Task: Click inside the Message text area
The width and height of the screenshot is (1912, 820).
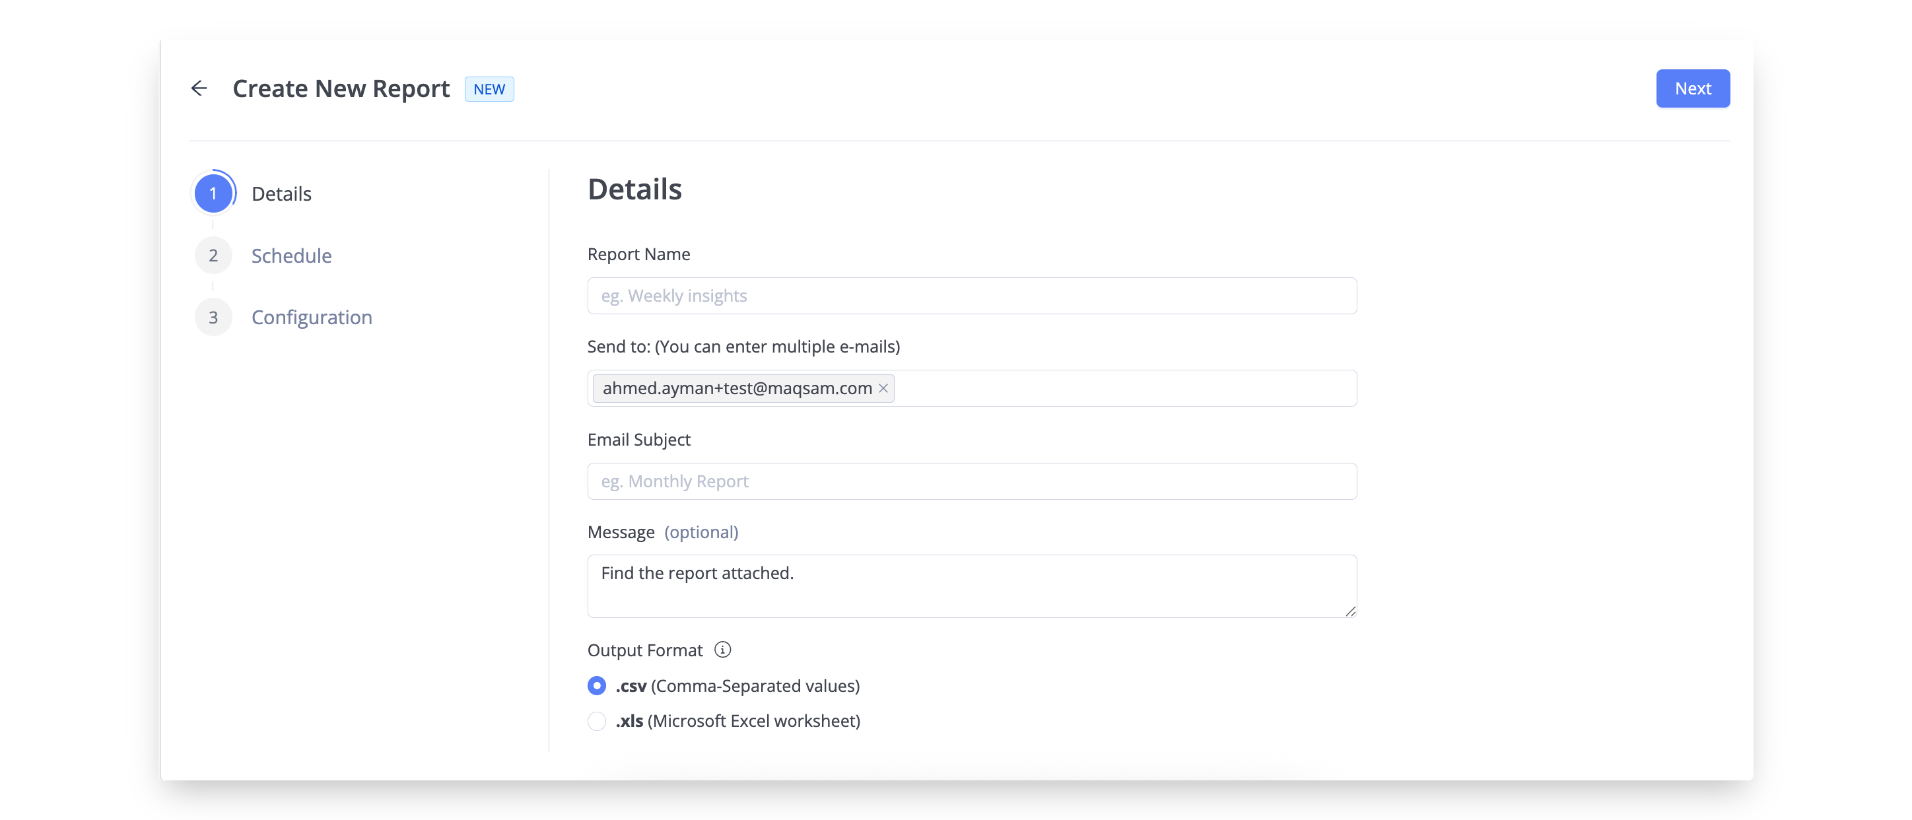Action: pyautogui.click(x=972, y=586)
